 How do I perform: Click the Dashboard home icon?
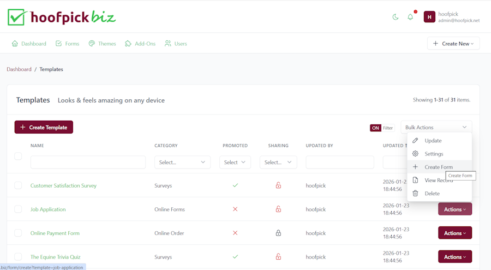tap(15, 44)
